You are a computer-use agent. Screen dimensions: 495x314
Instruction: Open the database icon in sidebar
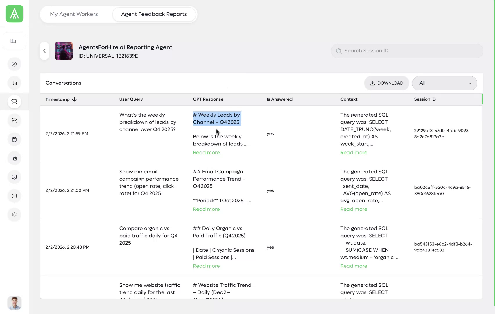pos(14,140)
